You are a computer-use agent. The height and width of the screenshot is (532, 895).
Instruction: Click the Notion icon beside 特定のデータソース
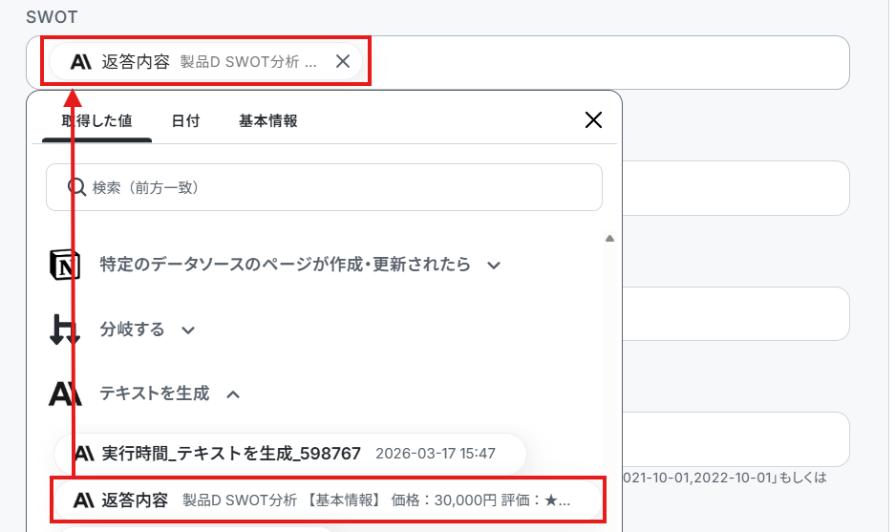(x=65, y=265)
